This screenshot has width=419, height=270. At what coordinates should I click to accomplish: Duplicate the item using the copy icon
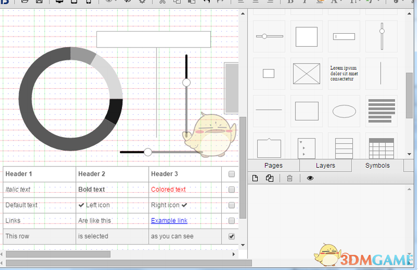[270, 178]
